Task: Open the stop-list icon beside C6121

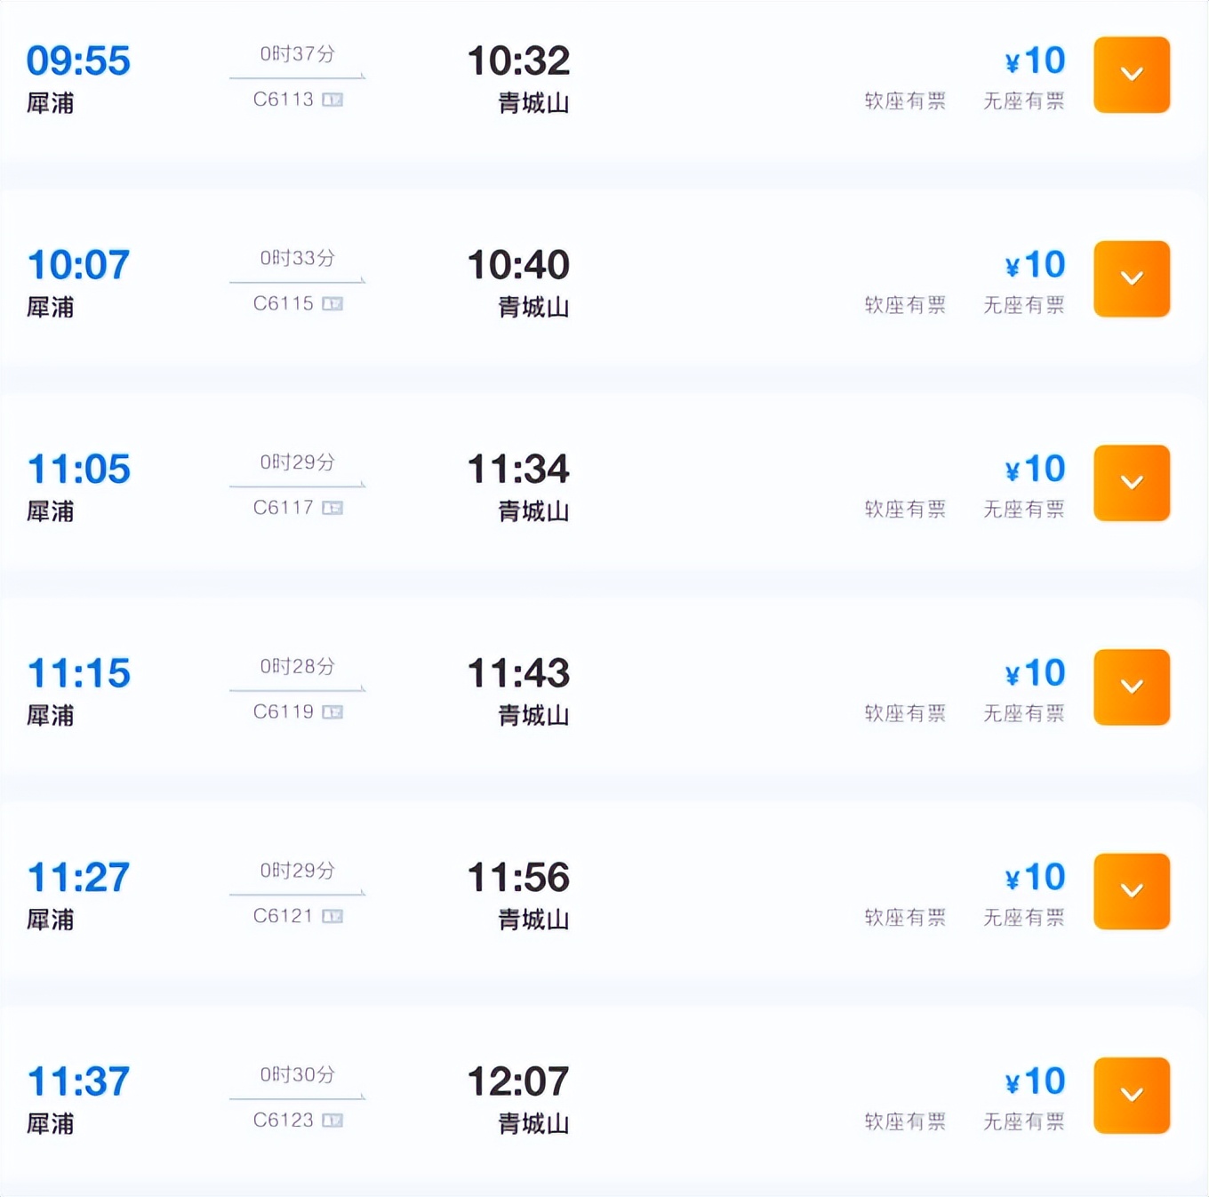Action: click(332, 916)
